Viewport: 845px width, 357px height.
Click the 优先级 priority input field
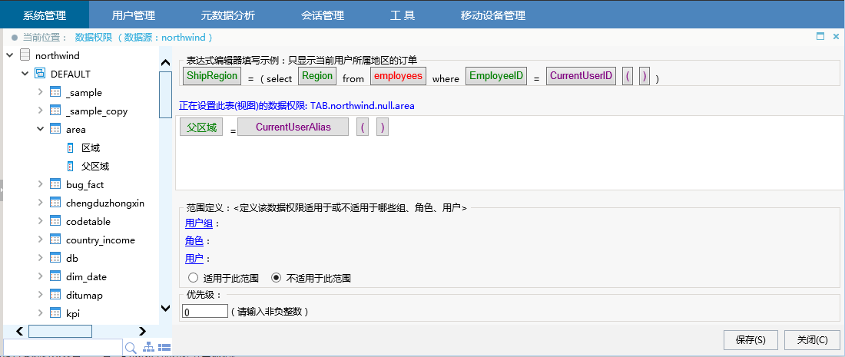205,311
